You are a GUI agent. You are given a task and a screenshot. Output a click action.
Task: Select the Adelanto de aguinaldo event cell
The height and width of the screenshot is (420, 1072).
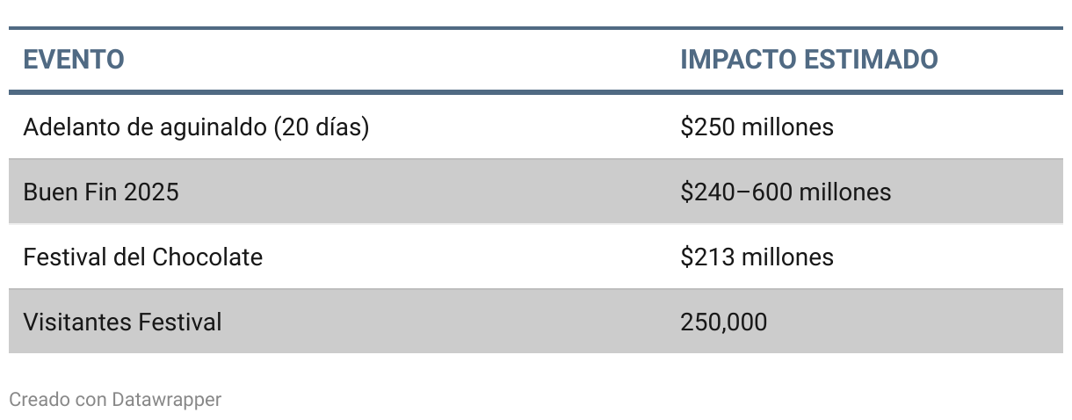(196, 127)
